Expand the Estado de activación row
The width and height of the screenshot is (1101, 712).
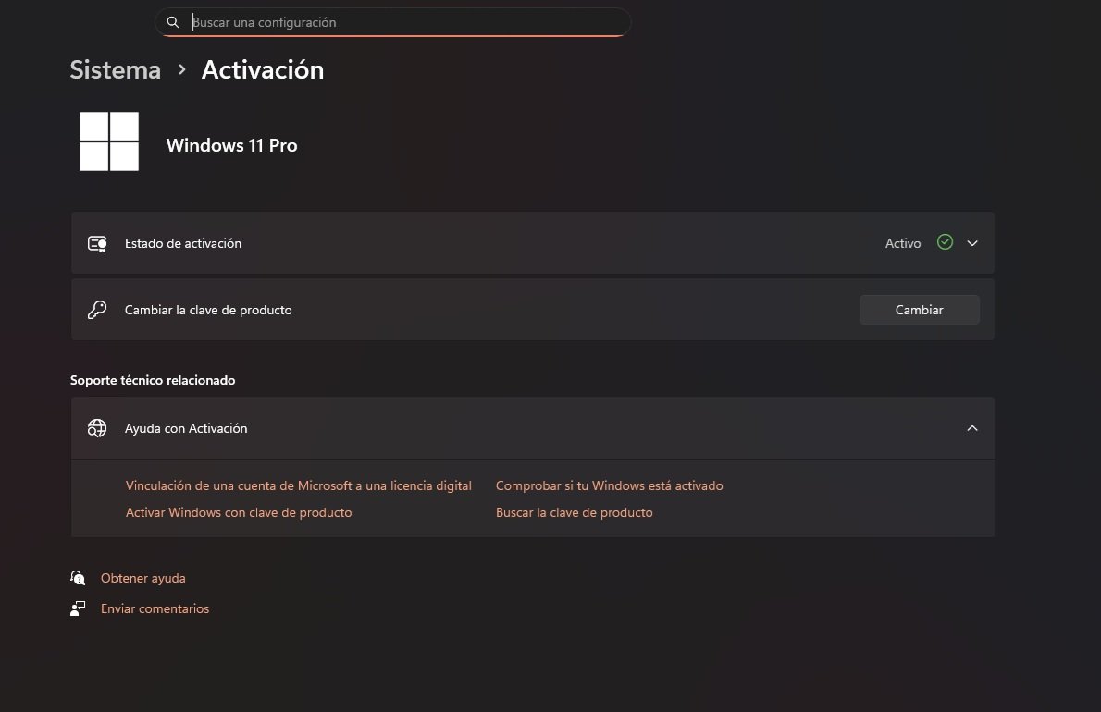[x=463, y=243]
